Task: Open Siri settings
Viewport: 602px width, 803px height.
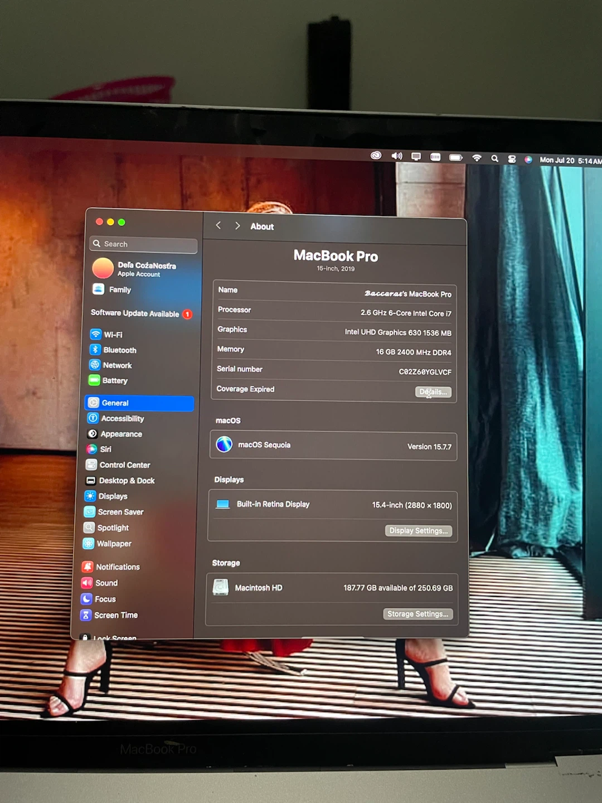Action: 99,449
